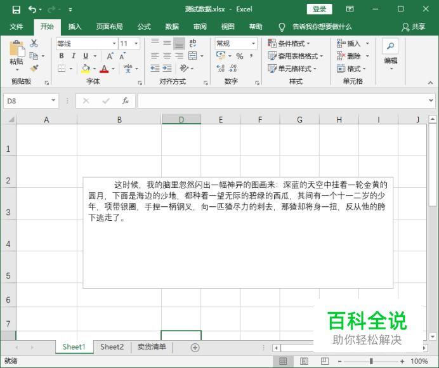Click the Decrease Decimal icon
The height and width of the screenshot is (368, 439).
233,68
